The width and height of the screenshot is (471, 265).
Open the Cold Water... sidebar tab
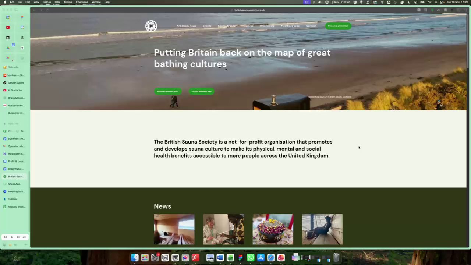coord(15,169)
